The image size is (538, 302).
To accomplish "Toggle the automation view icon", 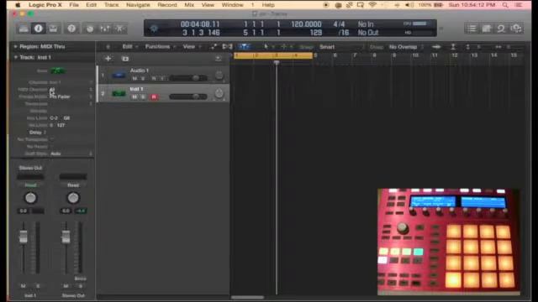I will tap(214, 47).
